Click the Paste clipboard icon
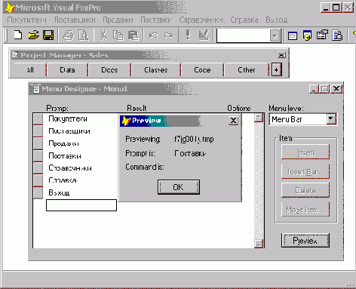Viewport: 356px width, 289px height. pos(133,35)
